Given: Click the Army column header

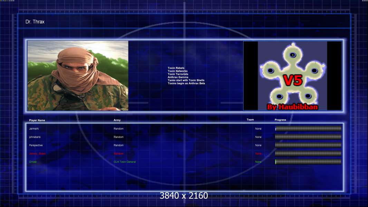Looking at the screenshot, I should coord(117,120).
